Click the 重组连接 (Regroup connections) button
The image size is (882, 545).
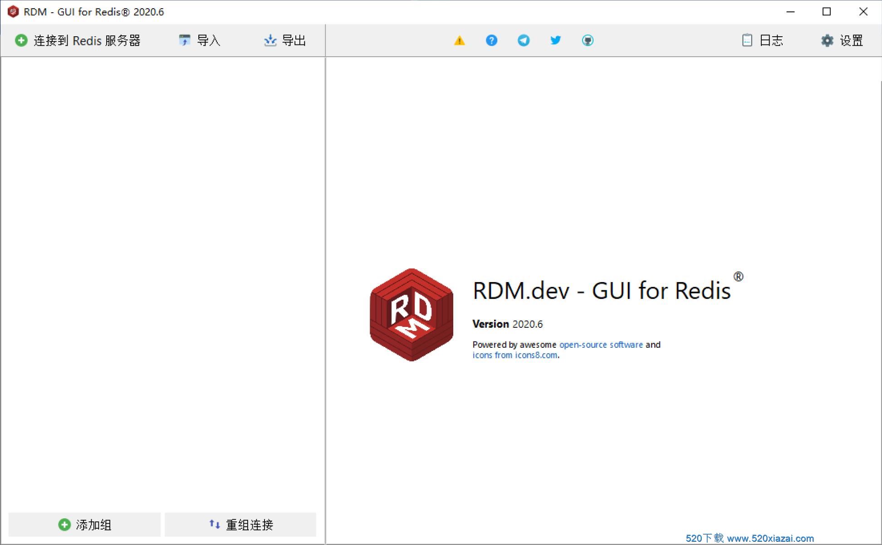[x=240, y=525]
